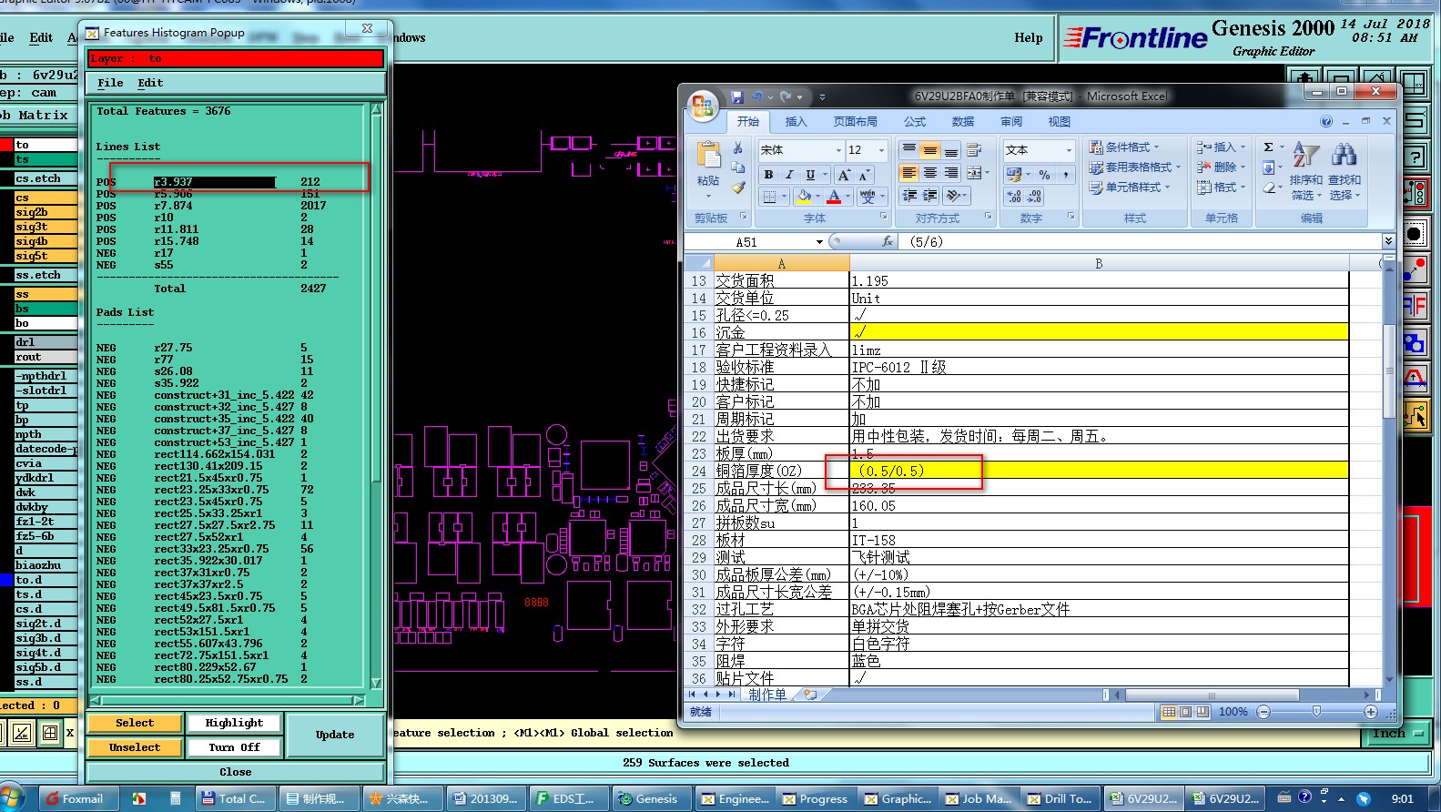Toggle underline formatting in Excel
Screen dimensions: 1441x812
pos(809,175)
